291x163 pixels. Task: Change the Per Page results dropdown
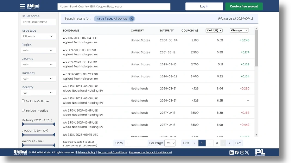pyautogui.click(x=170, y=143)
